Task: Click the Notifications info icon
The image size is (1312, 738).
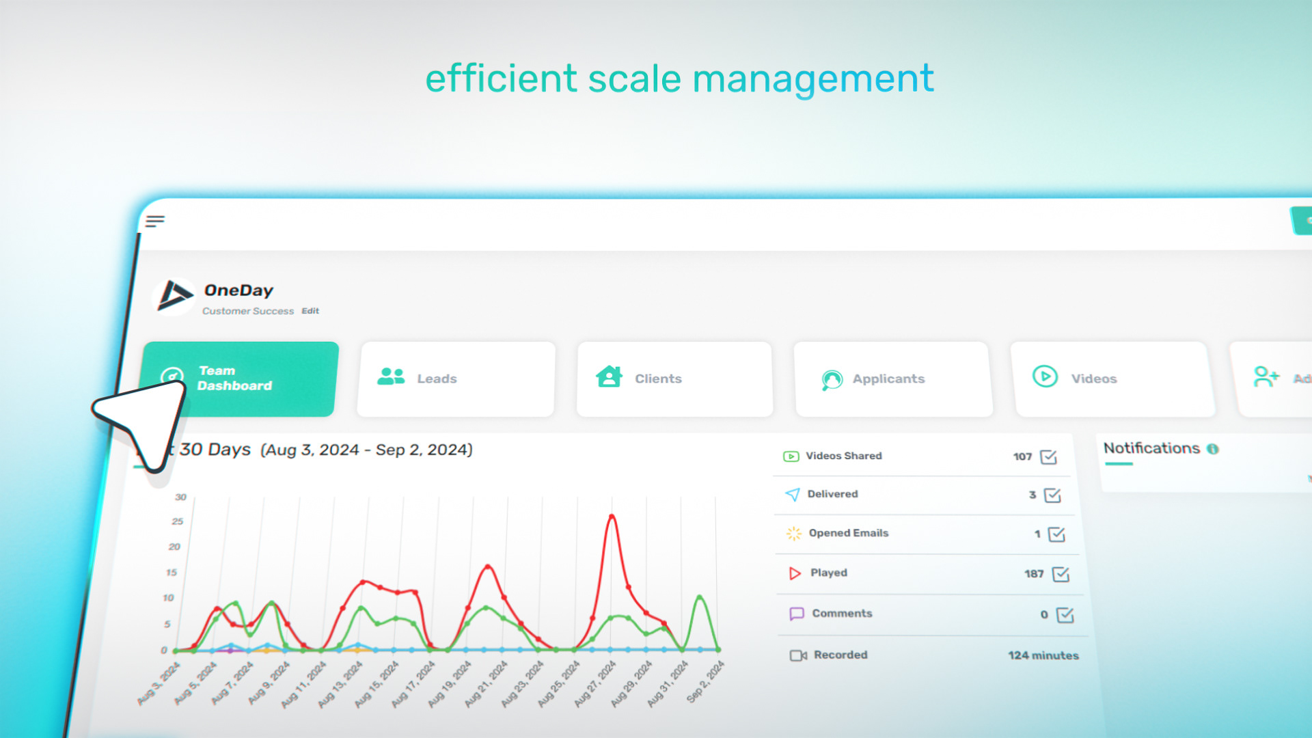Action: (1213, 449)
